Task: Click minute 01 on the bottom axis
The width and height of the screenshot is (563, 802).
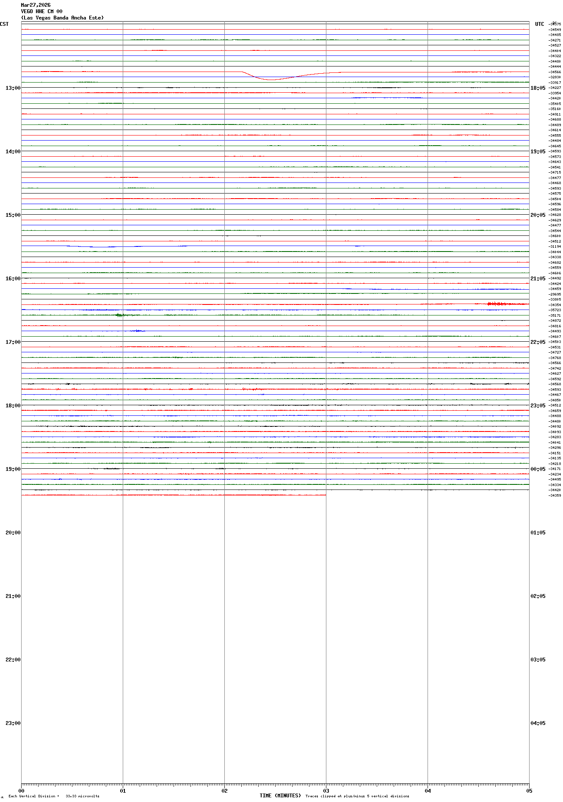Action: pyautogui.click(x=123, y=791)
